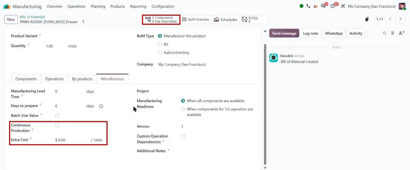Open the My Company (San Francisco) switcher
The height and width of the screenshot is (170, 410).
tap(372, 6)
